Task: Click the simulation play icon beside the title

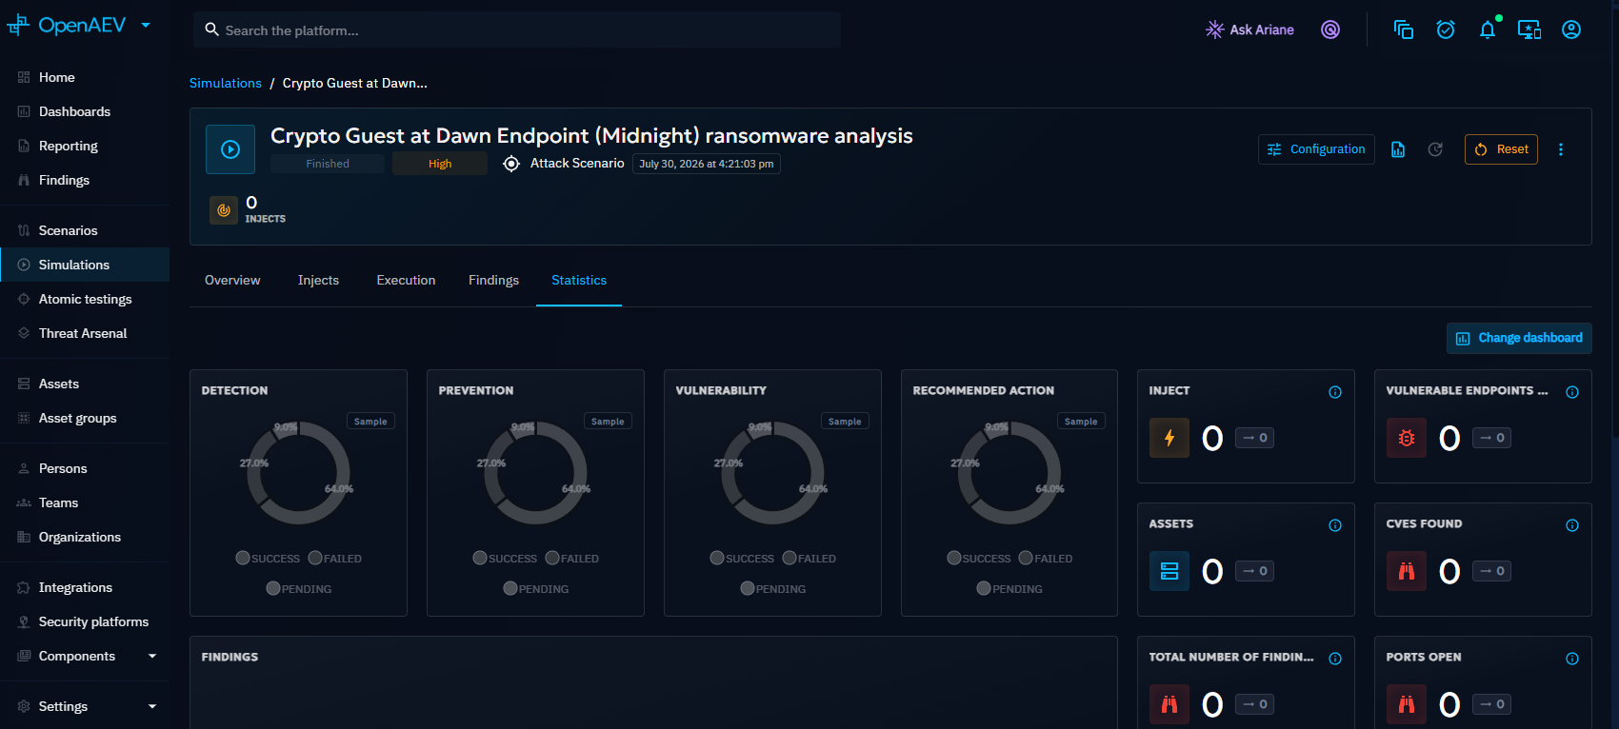Action: tap(230, 149)
